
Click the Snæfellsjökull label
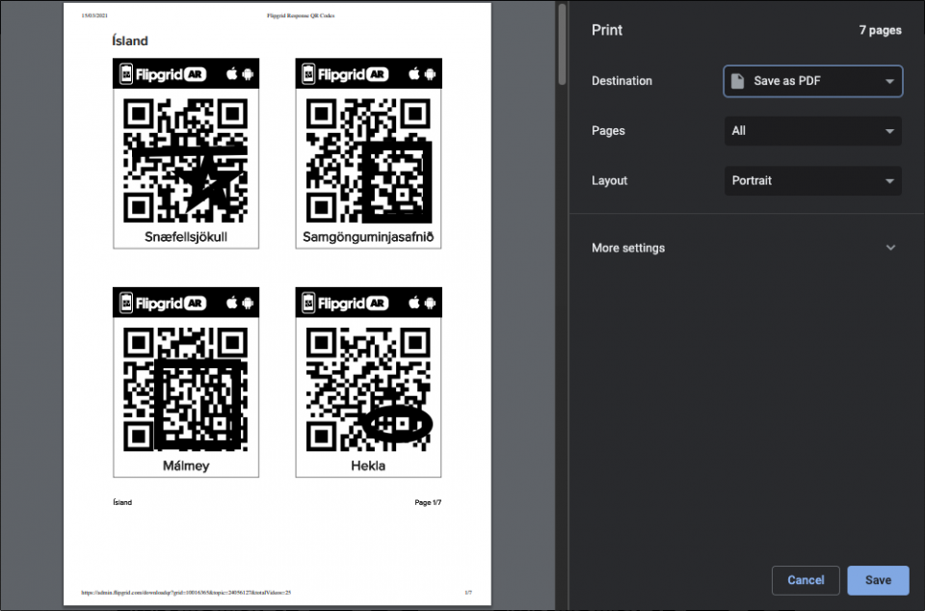click(x=186, y=237)
